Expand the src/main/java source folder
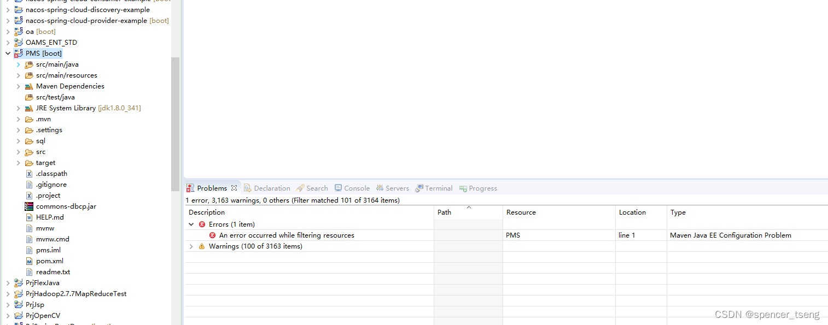This screenshot has width=828, height=325. click(18, 64)
